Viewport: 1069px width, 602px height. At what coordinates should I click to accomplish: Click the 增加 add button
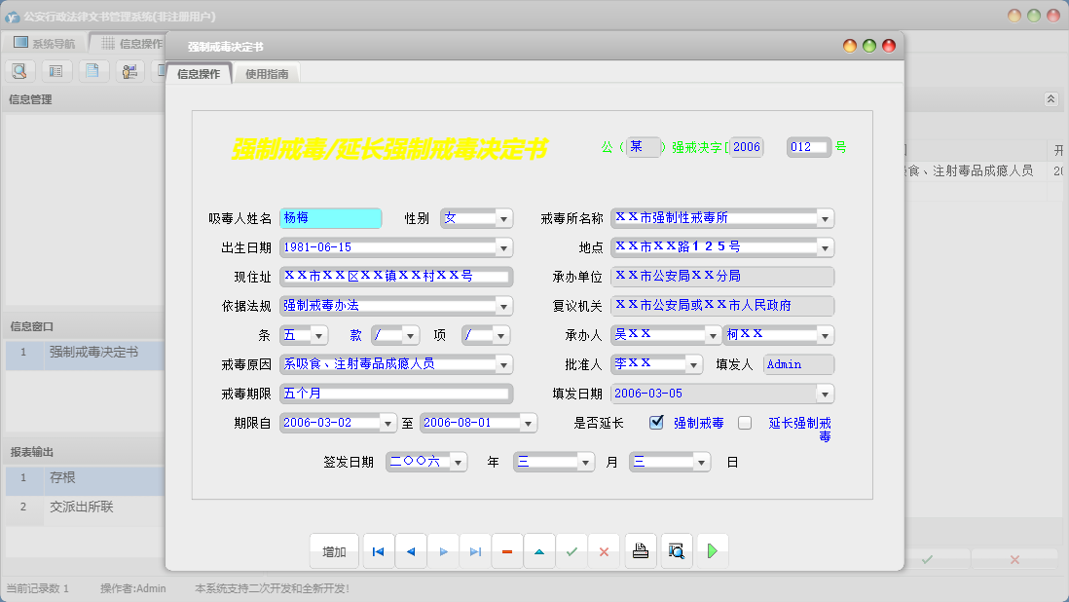334,550
